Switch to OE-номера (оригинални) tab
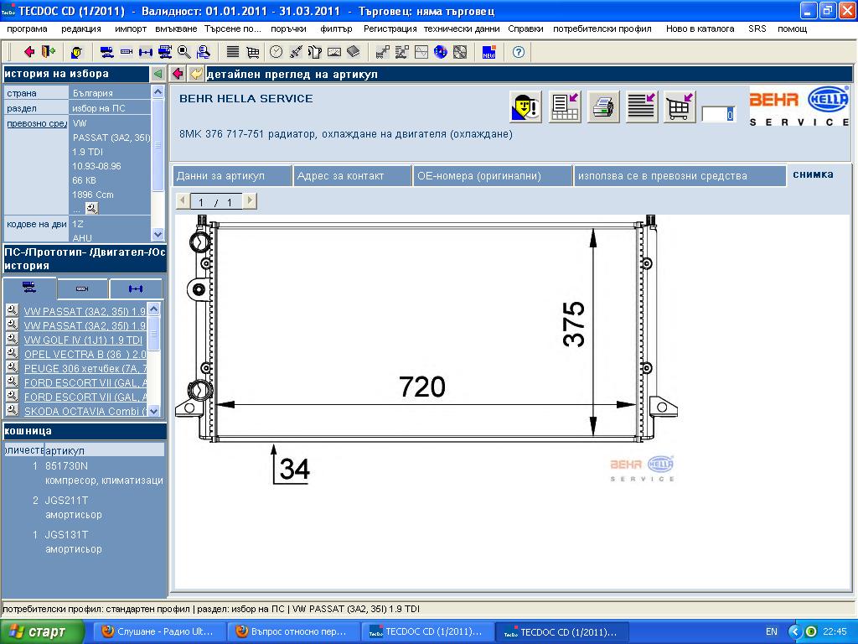 (x=493, y=176)
